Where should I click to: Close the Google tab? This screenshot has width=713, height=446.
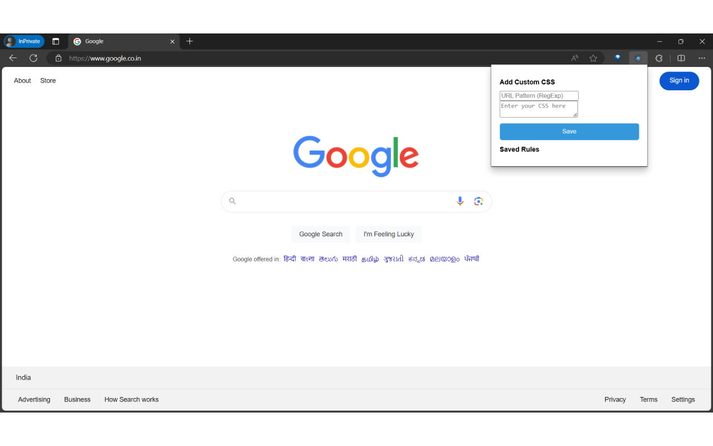[172, 41]
